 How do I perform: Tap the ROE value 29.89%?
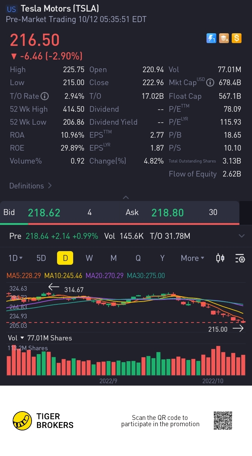72,148
